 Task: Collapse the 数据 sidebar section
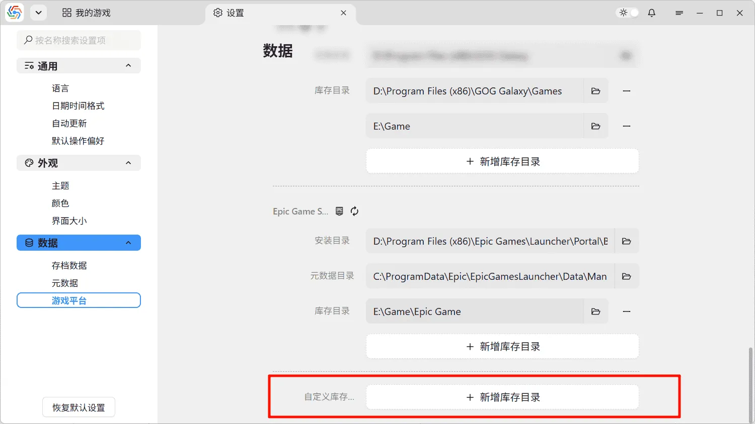click(x=128, y=243)
